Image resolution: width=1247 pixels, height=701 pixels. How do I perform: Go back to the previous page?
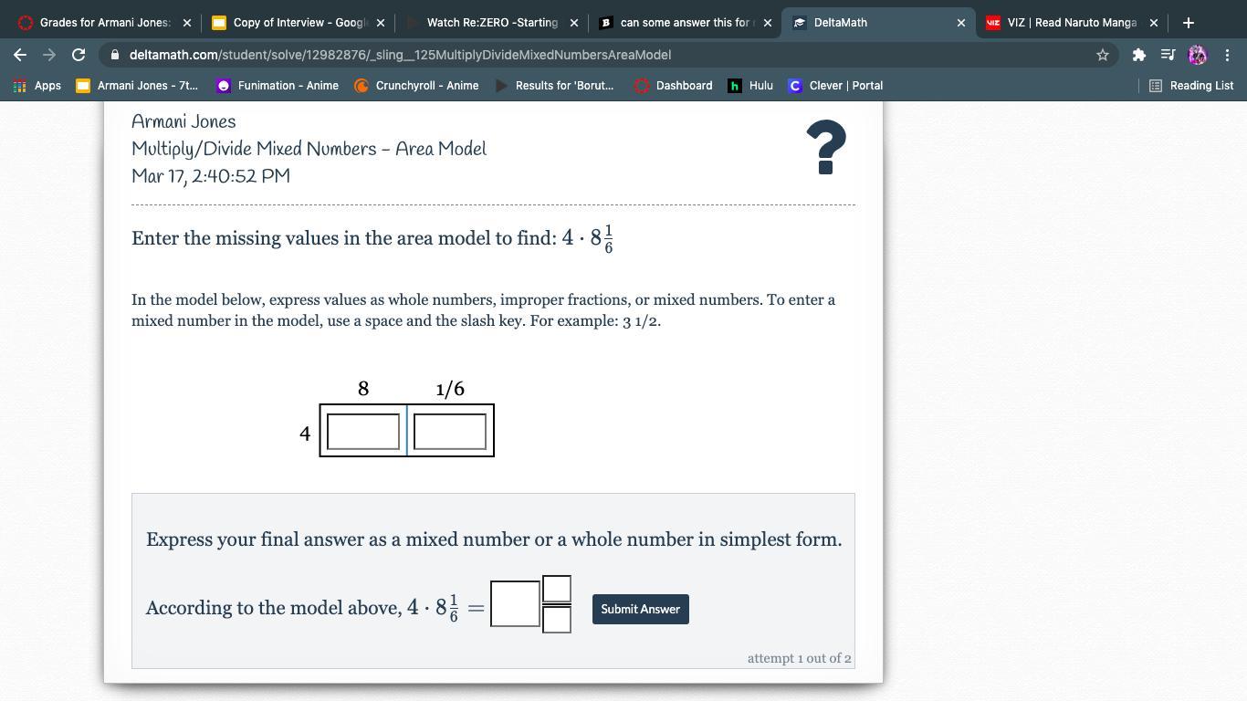(x=20, y=55)
